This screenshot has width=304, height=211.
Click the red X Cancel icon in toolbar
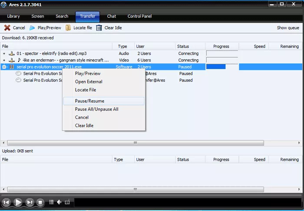coord(7,28)
